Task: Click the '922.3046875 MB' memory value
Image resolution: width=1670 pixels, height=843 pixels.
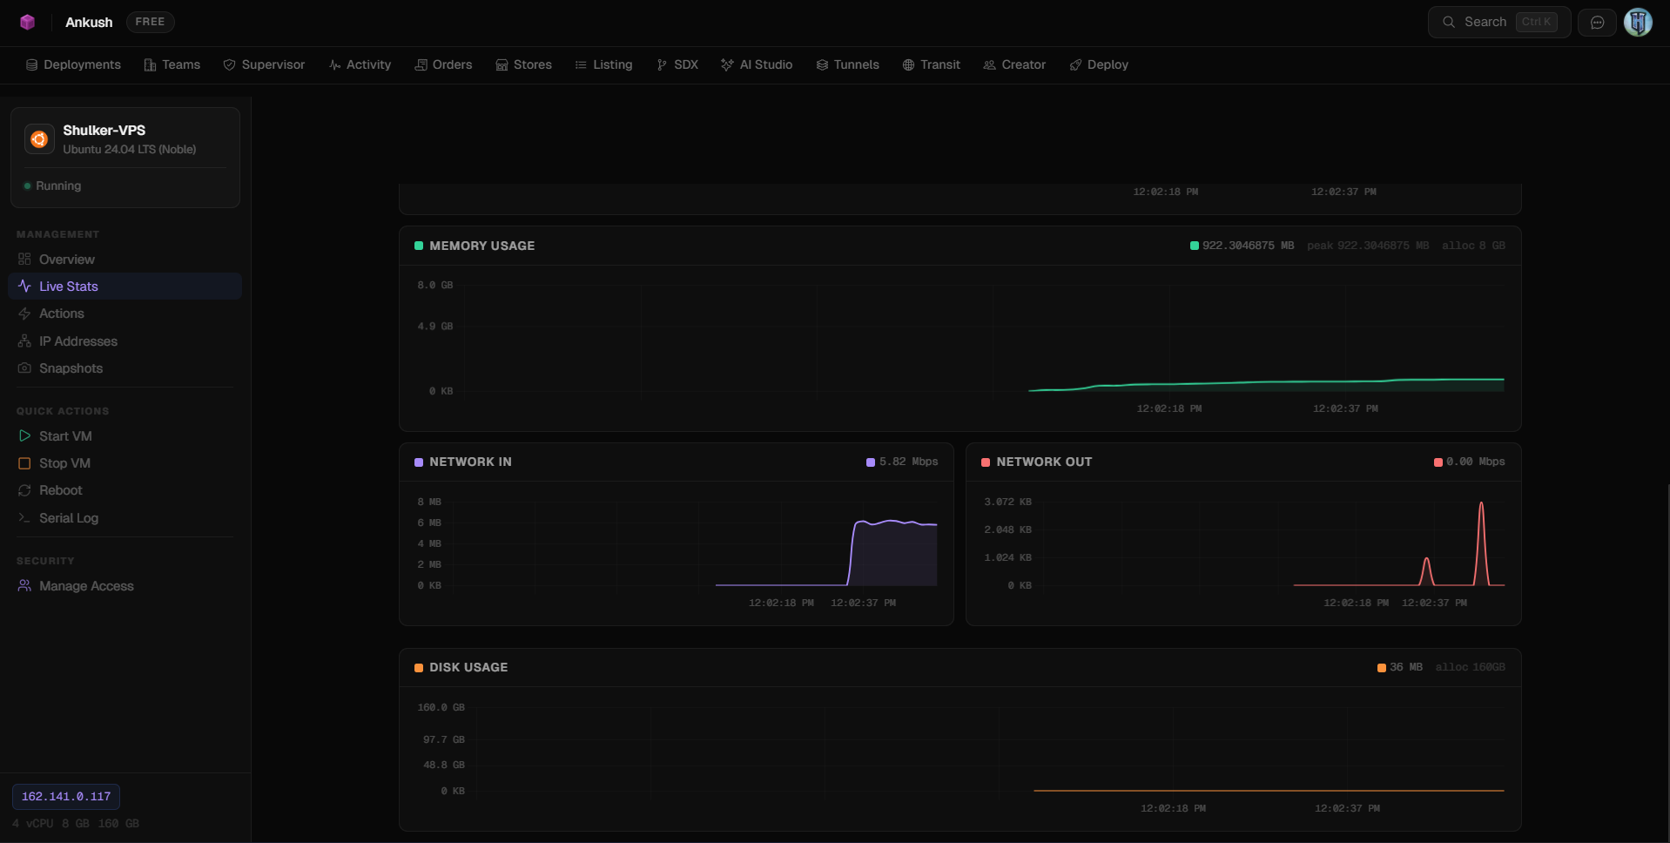Action: point(1248,246)
